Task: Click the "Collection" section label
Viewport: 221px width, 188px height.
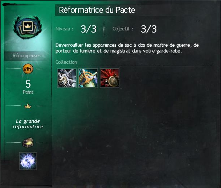Action: point(66,62)
